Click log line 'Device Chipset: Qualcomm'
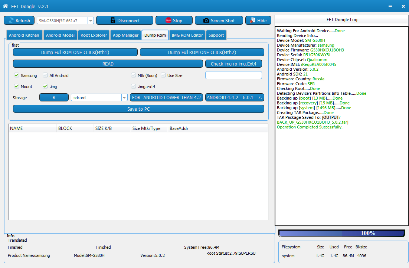This screenshot has height=268, width=409. pos(302,60)
